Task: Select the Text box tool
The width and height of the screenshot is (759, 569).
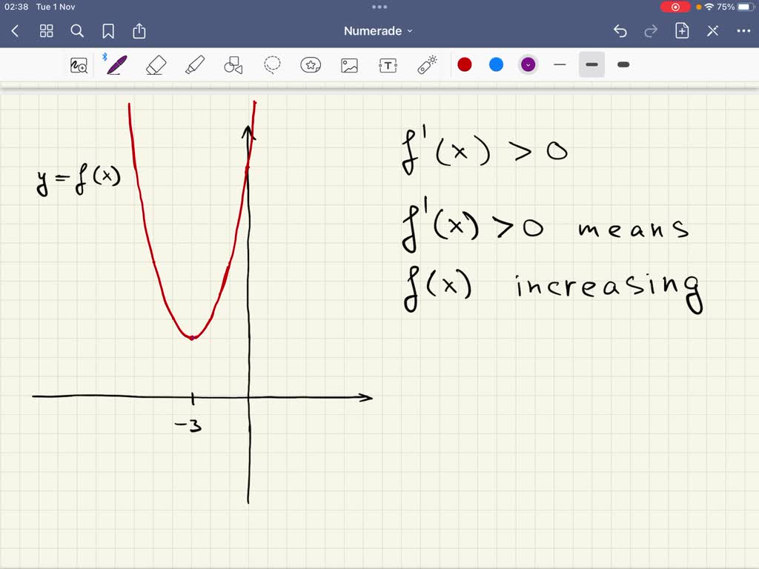Action: pyautogui.click(x=388, y=64)
